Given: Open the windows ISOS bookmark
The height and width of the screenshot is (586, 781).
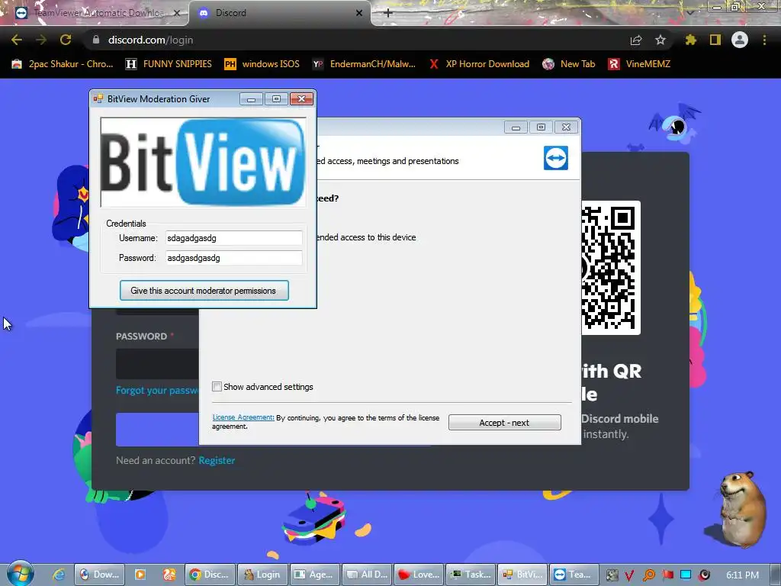Looking at the screenshot, I should (262, 64).
